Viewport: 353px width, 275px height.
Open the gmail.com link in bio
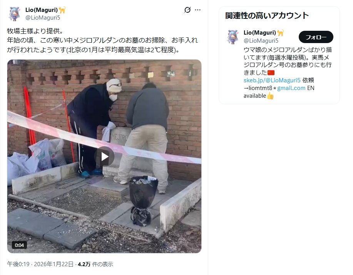[x=291, y=88]
